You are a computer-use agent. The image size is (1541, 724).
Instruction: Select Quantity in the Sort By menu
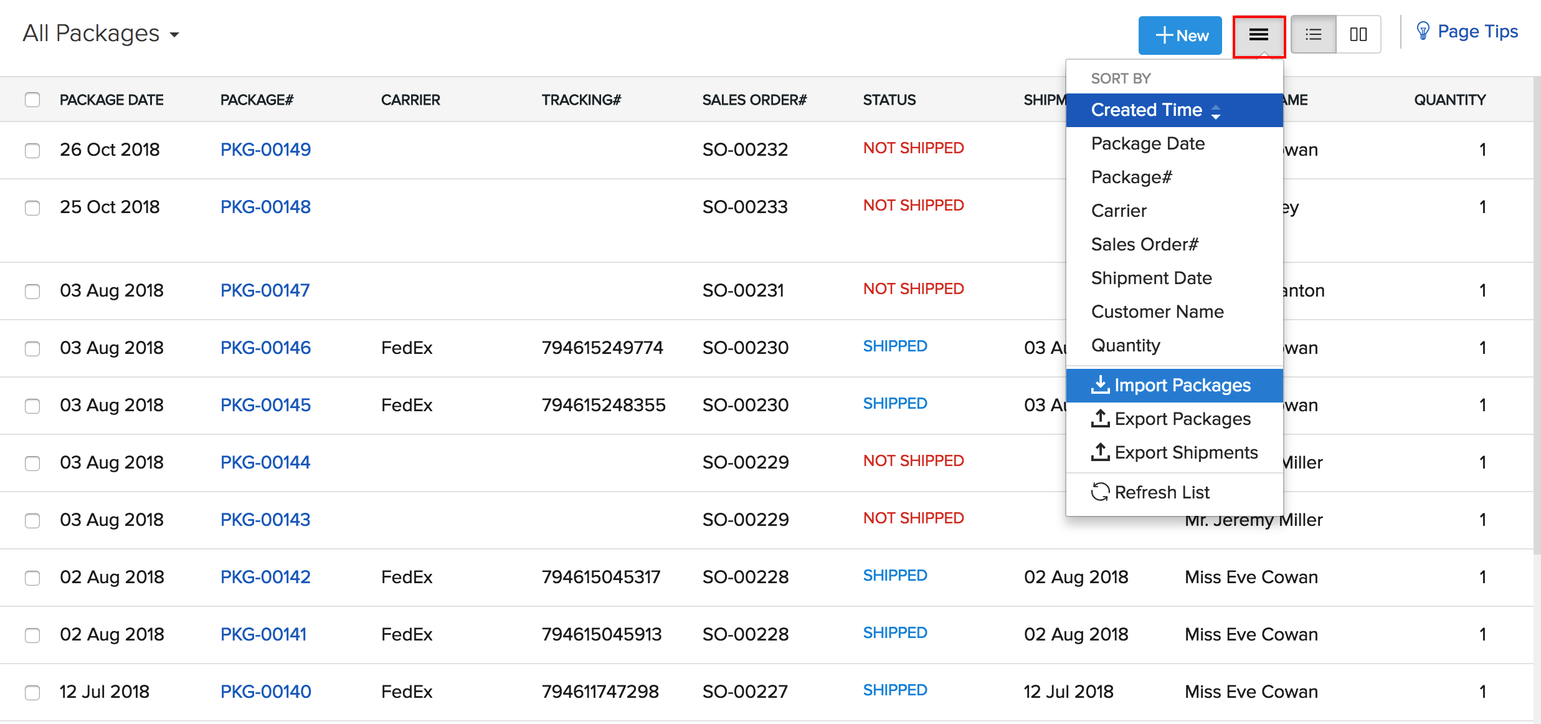[1125, 345]
